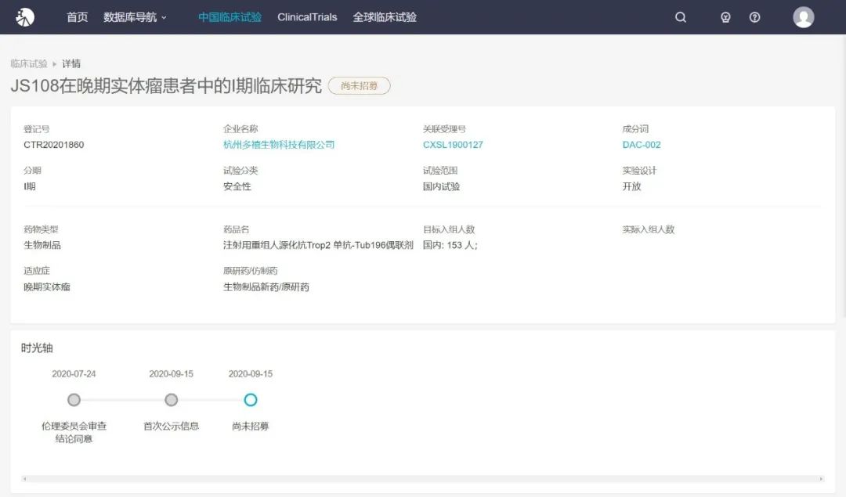Image resolution: width=846 pixels, height=497 pixels.
Task: Open the help question mark icon
Action: [754, 17]
